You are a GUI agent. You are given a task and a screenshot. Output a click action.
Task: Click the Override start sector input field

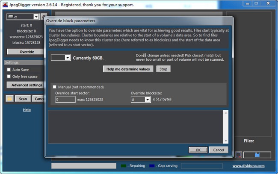point(65,100)
